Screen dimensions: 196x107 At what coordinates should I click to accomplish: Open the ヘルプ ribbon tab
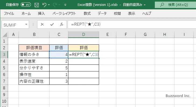point(147,13)
